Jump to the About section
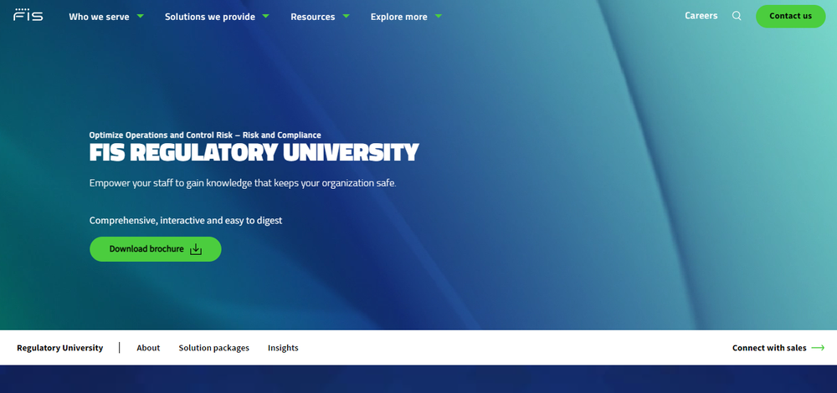Screen dimensions: 837x393 (x=148, y=348)
